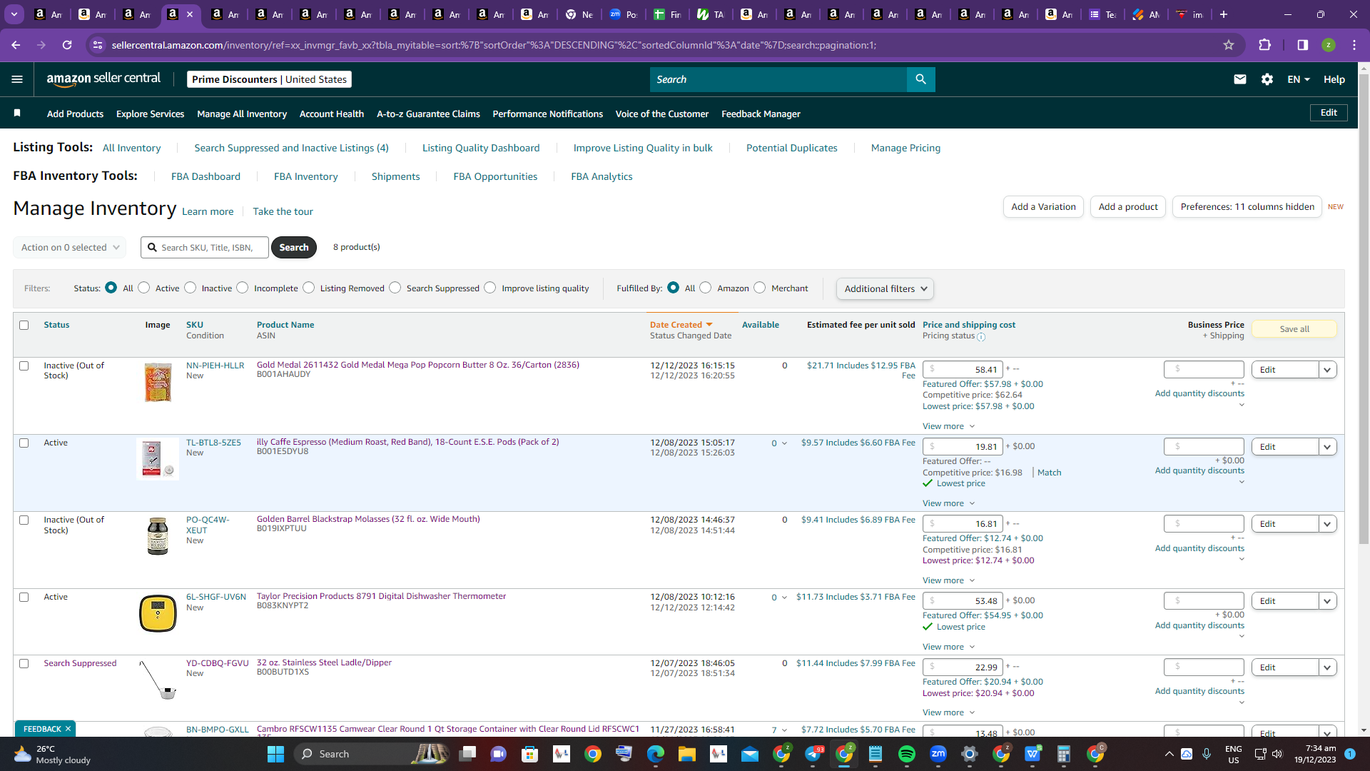Click the magnifier search button in header
Viewport: 1370px width, 771px height.
tap(920, 79)
